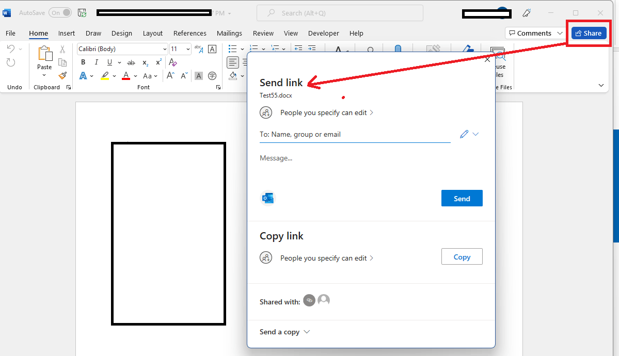
Task: Increase font size with Grow Font
Action: click(x=170, y=76)
